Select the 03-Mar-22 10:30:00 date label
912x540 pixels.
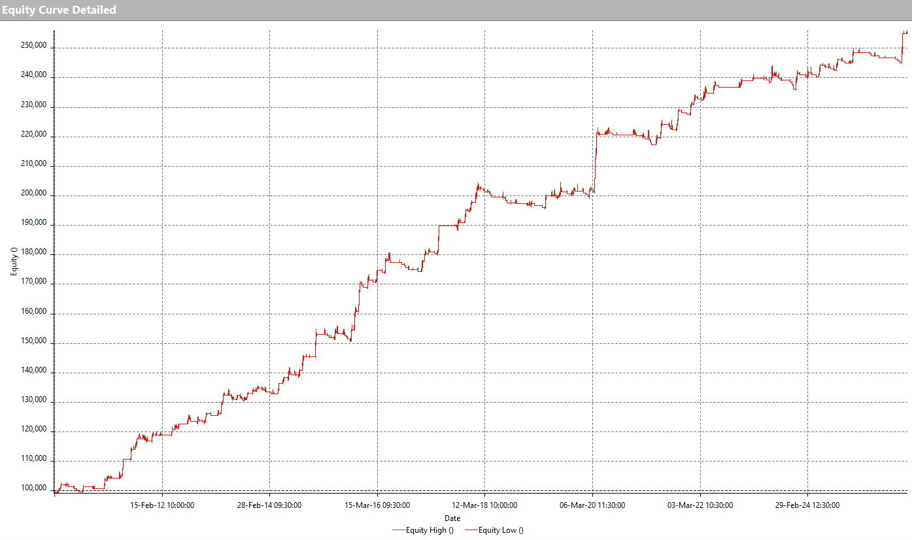pyautogui.click(x=700, y=505)
